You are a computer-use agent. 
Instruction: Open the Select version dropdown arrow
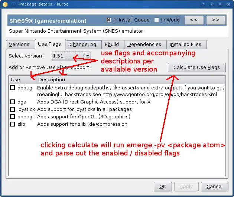88,56
